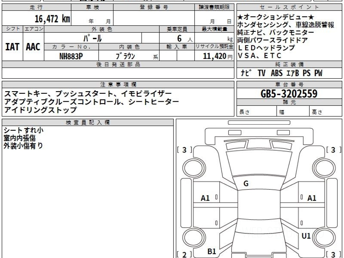Image resolution: width=344 pixels, height=258 pixels.
Task: Select the NH883P color code
Action: point(71,56)
